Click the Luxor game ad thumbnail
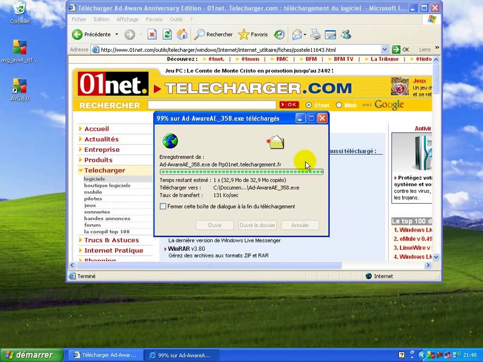483x362 pixels. [400, 86]
